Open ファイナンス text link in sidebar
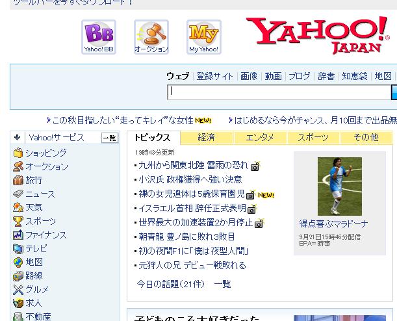The image size is (397, 321). pos(46,235)
